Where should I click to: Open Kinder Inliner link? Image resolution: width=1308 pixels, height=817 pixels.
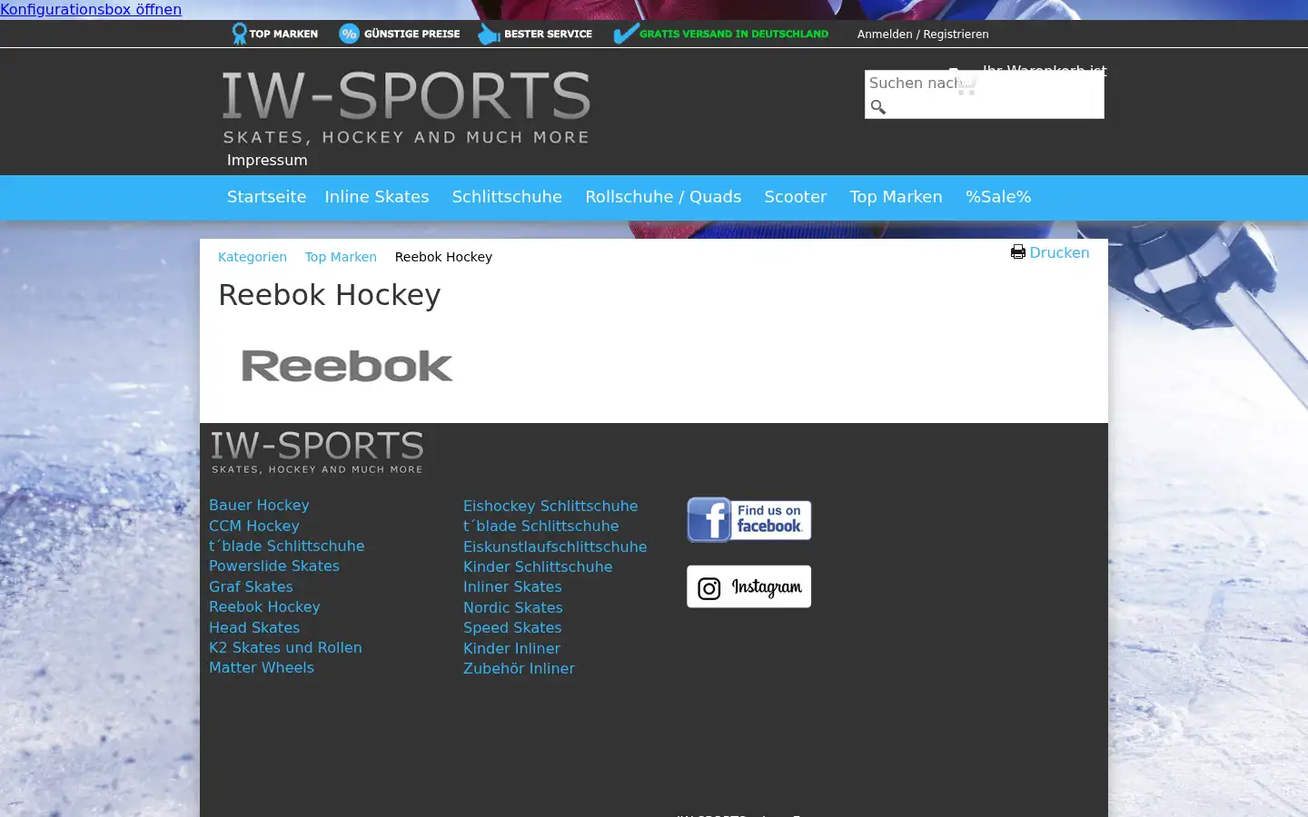tap(511, 648)
